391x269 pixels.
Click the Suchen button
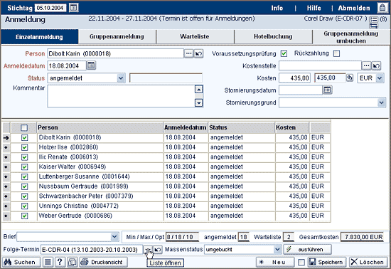click(21, 262)
